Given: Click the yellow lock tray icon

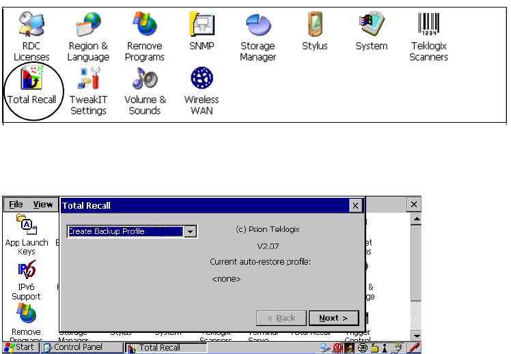Looking at the screenshot, I should 374,348.
